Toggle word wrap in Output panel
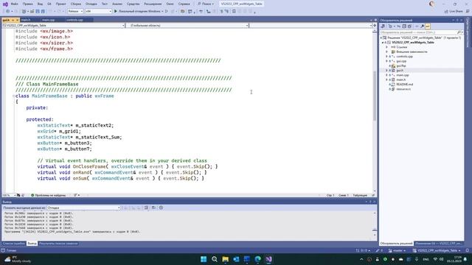Viewport: 472px width, 265px height. (x=153, y=208)
